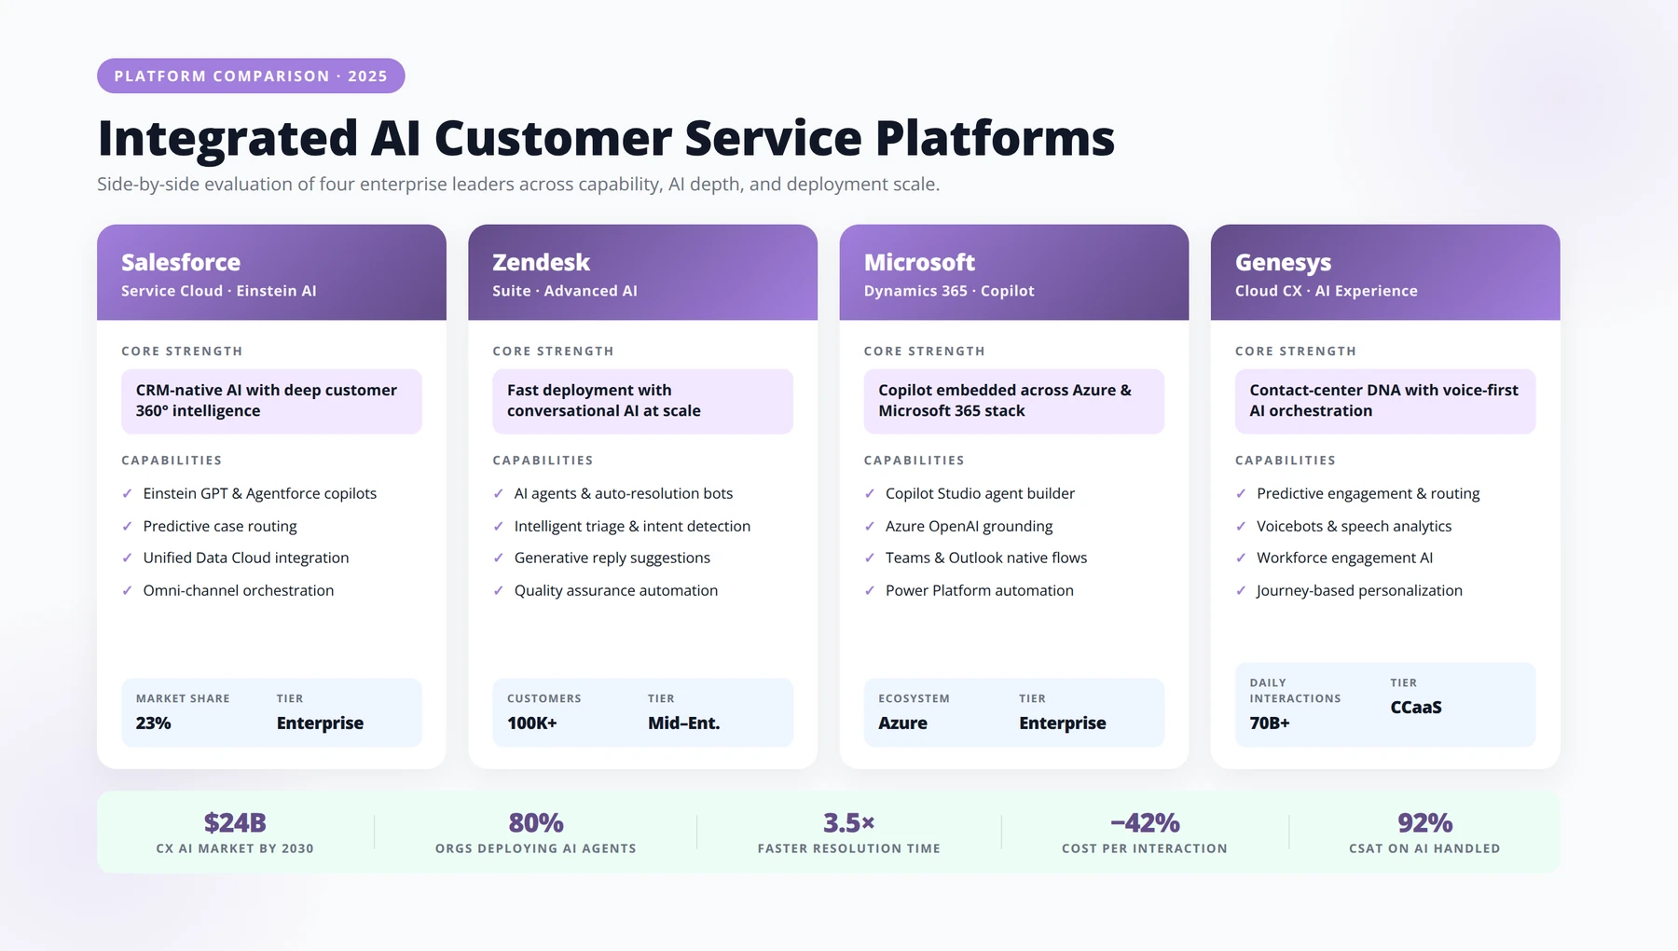Screen dimensions: 1678x951
Task: Select 'Unified Data Cloud integration' text
Action: click(x=246, y=558)
